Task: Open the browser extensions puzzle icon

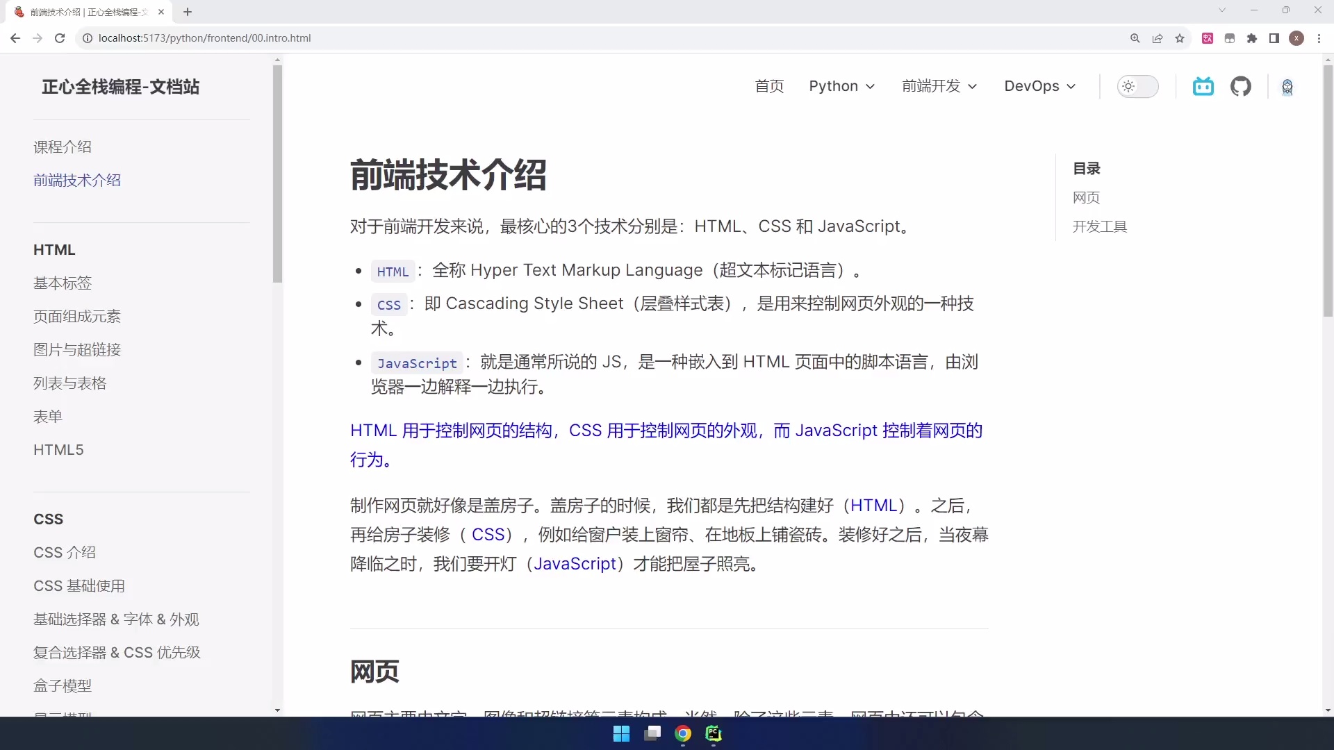Action: click(x=1252, y=38)
